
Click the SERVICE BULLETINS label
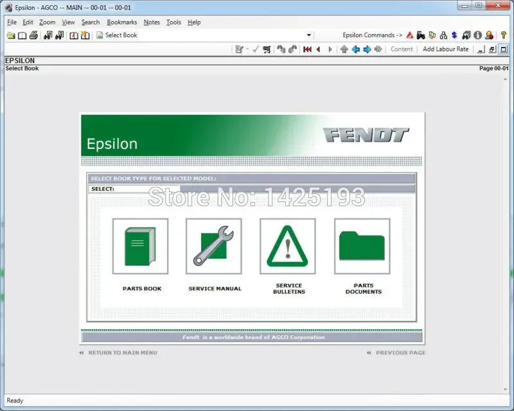click(289, 289)
